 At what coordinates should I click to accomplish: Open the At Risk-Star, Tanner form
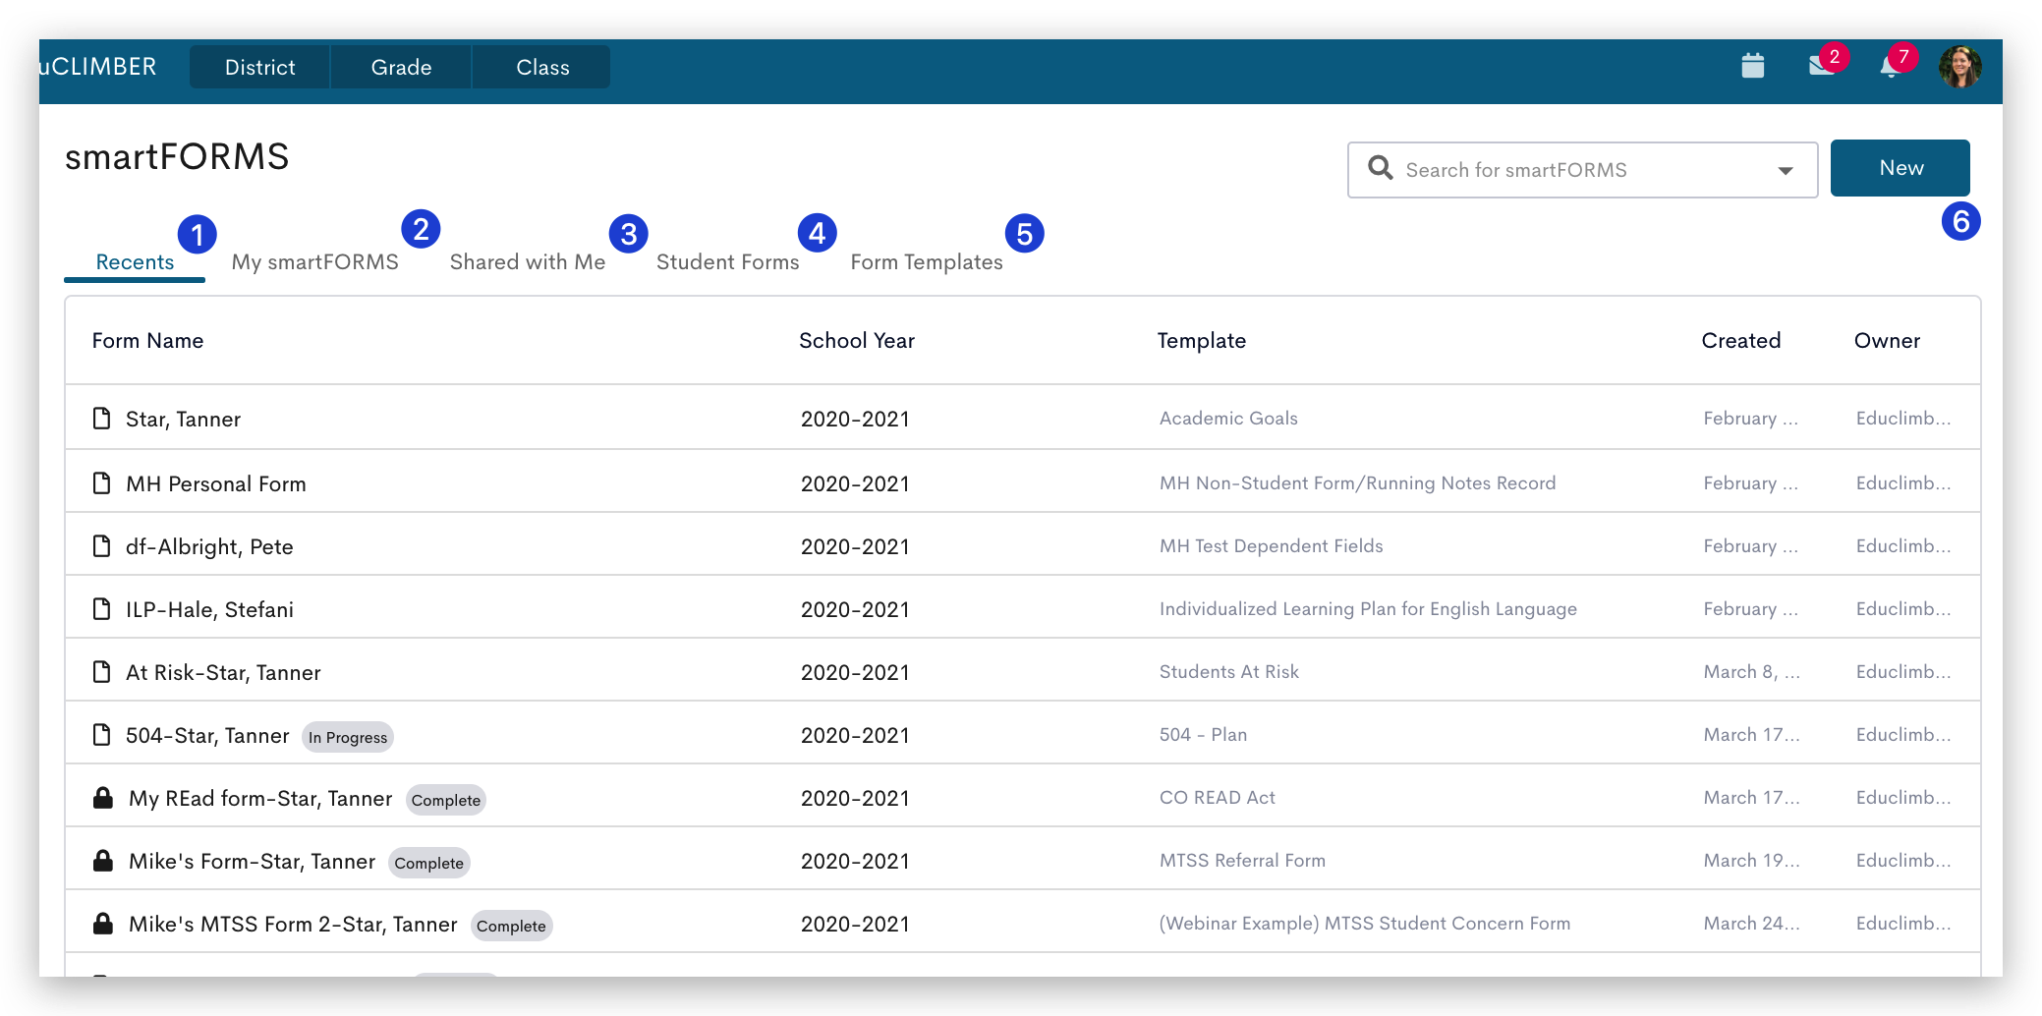pos(223,673)
